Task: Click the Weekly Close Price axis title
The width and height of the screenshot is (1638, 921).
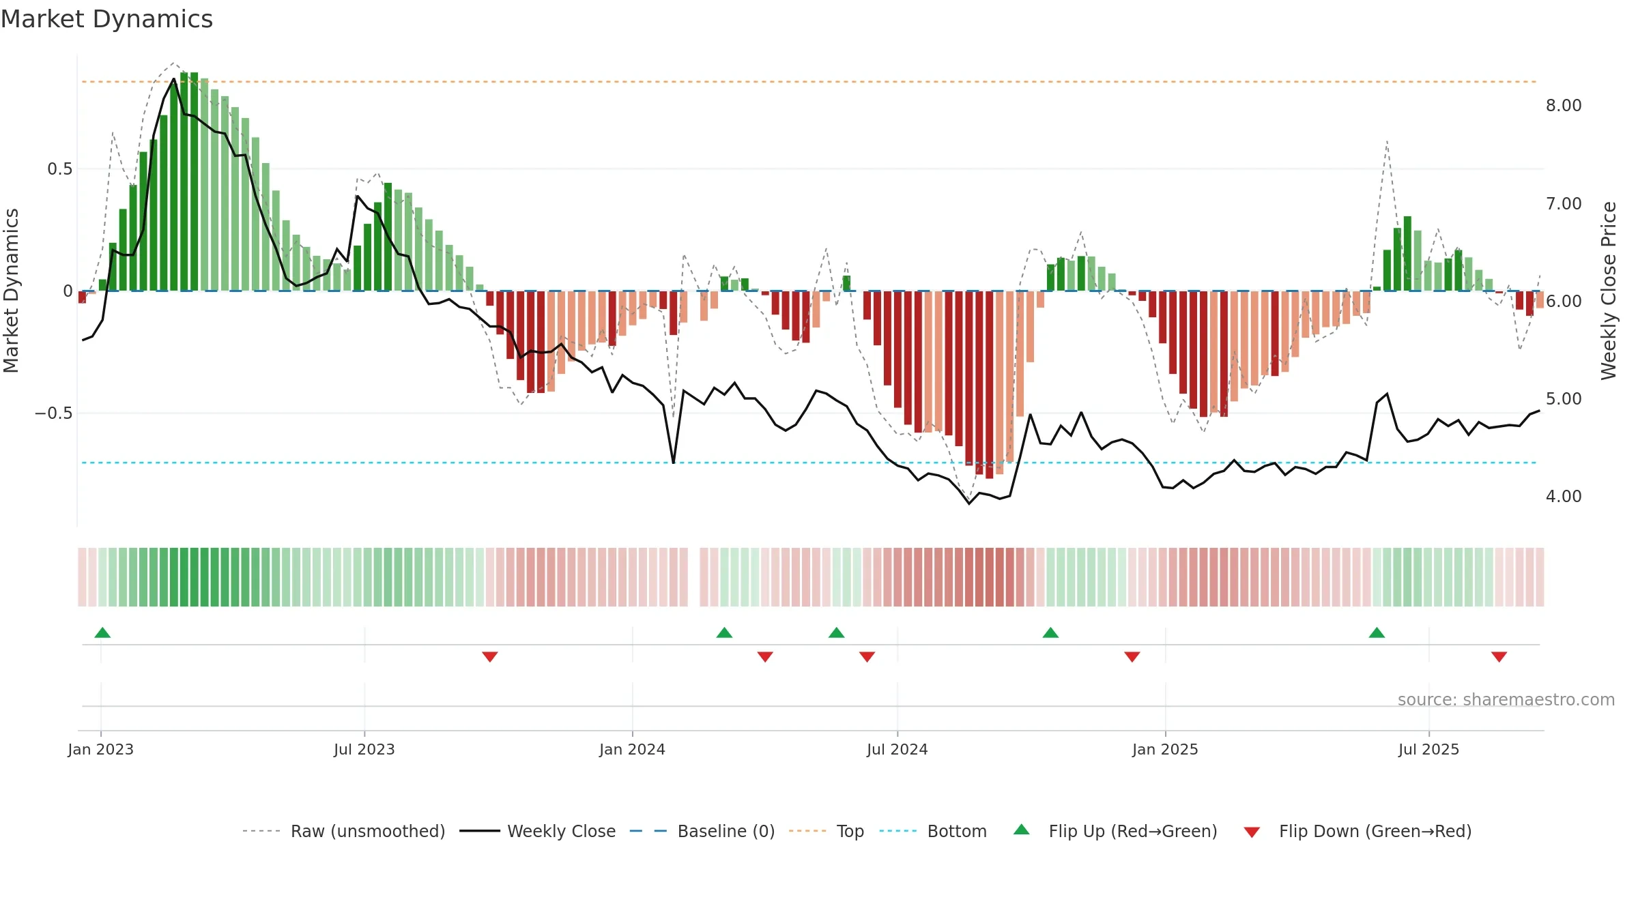Action: coord(1609,291)
